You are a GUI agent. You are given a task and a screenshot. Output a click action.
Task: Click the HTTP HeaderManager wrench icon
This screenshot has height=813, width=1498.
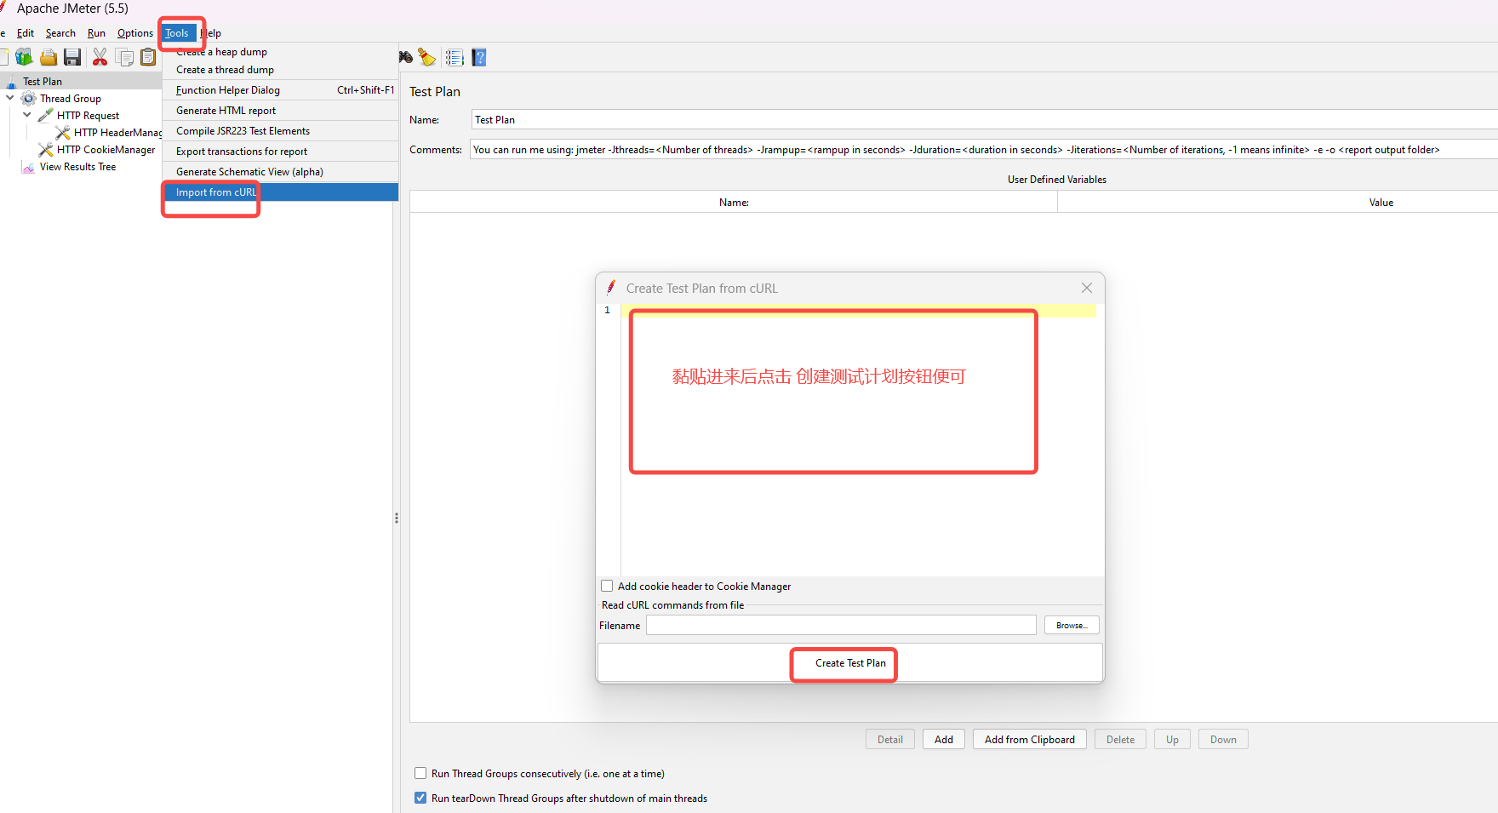63,133
